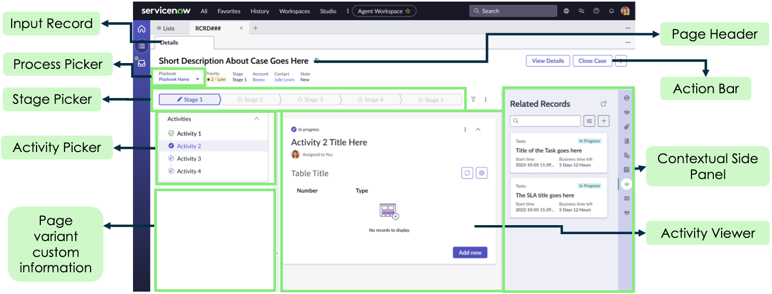Select Stage 1 in stage picker

(190, 100)
